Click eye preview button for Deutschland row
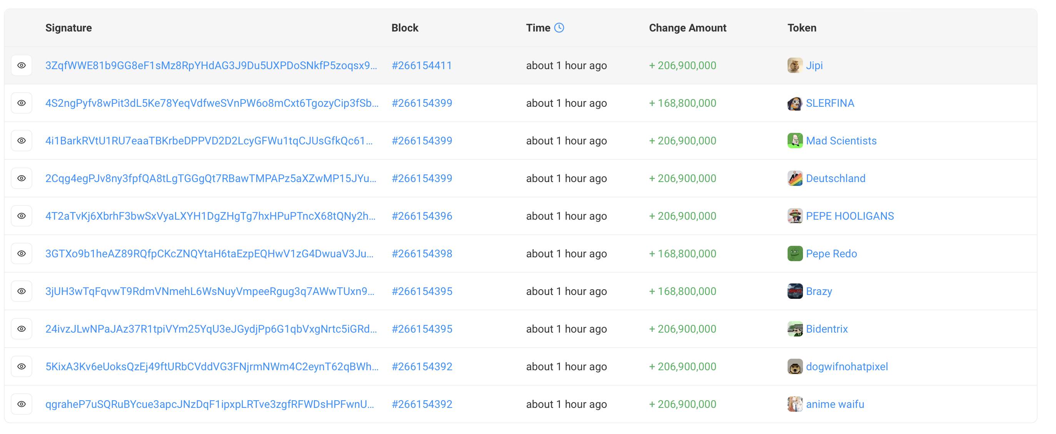 [22, 179]
